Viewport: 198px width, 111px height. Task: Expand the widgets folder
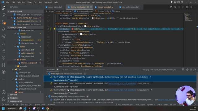coord(15,66)
